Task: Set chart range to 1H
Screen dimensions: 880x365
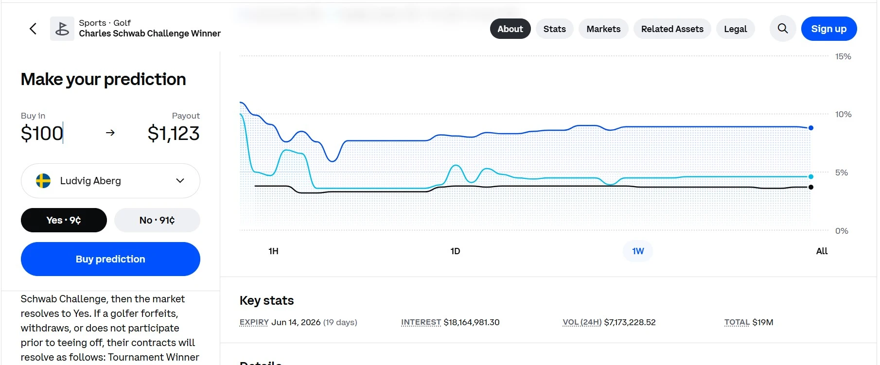Action: [273, 251]
